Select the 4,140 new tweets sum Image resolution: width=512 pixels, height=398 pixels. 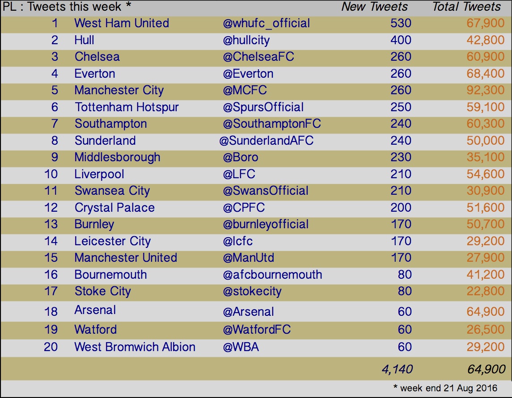point(397,369)
